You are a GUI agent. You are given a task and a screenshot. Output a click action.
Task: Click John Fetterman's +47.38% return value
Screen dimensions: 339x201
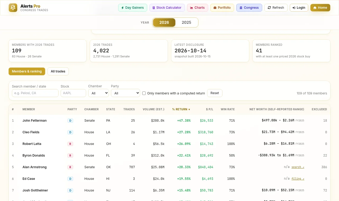184,121
